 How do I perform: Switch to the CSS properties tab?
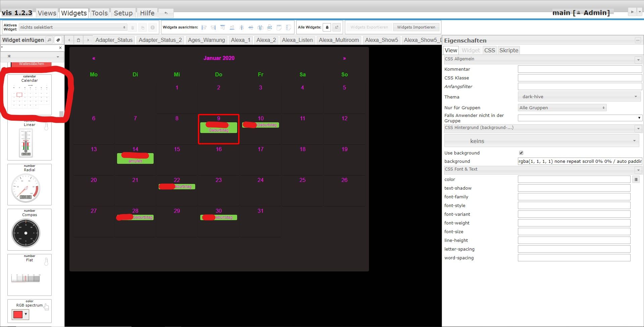489,50
